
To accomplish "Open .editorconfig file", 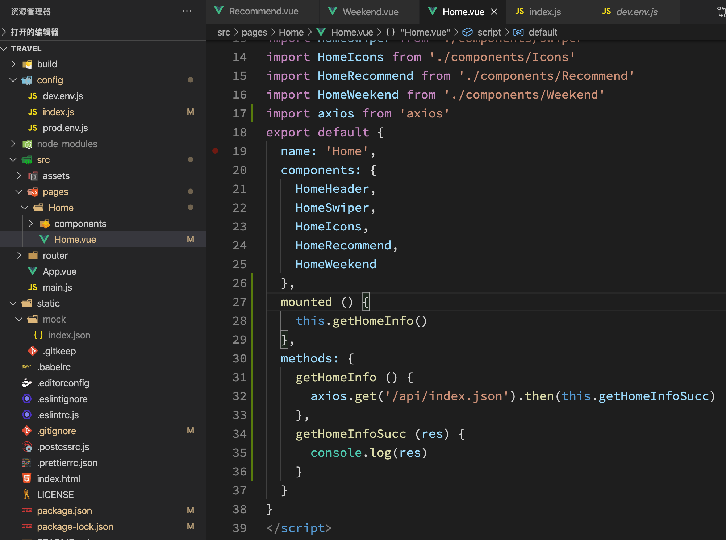I will [x=63, y=383].
